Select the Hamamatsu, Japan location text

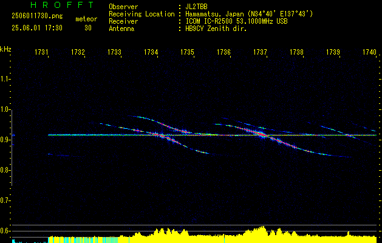(249, 14)
